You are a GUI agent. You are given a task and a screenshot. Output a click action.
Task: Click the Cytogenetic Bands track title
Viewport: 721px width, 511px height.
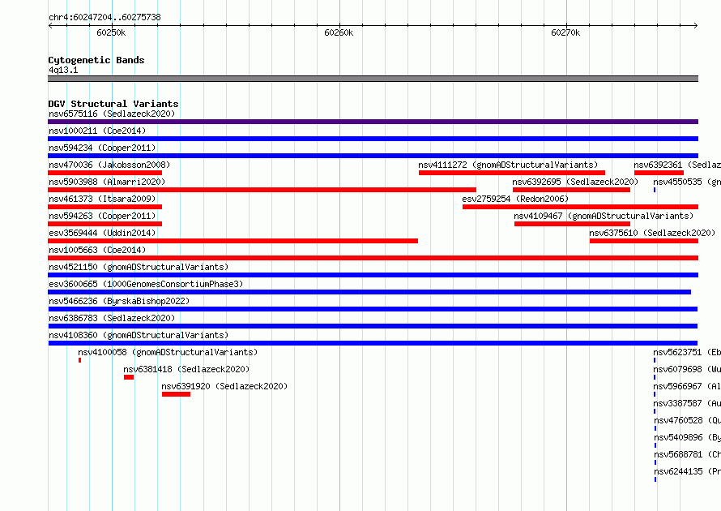point(96,60)
